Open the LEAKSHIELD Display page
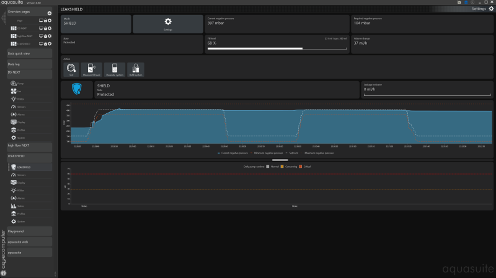 tap(30, 183)
